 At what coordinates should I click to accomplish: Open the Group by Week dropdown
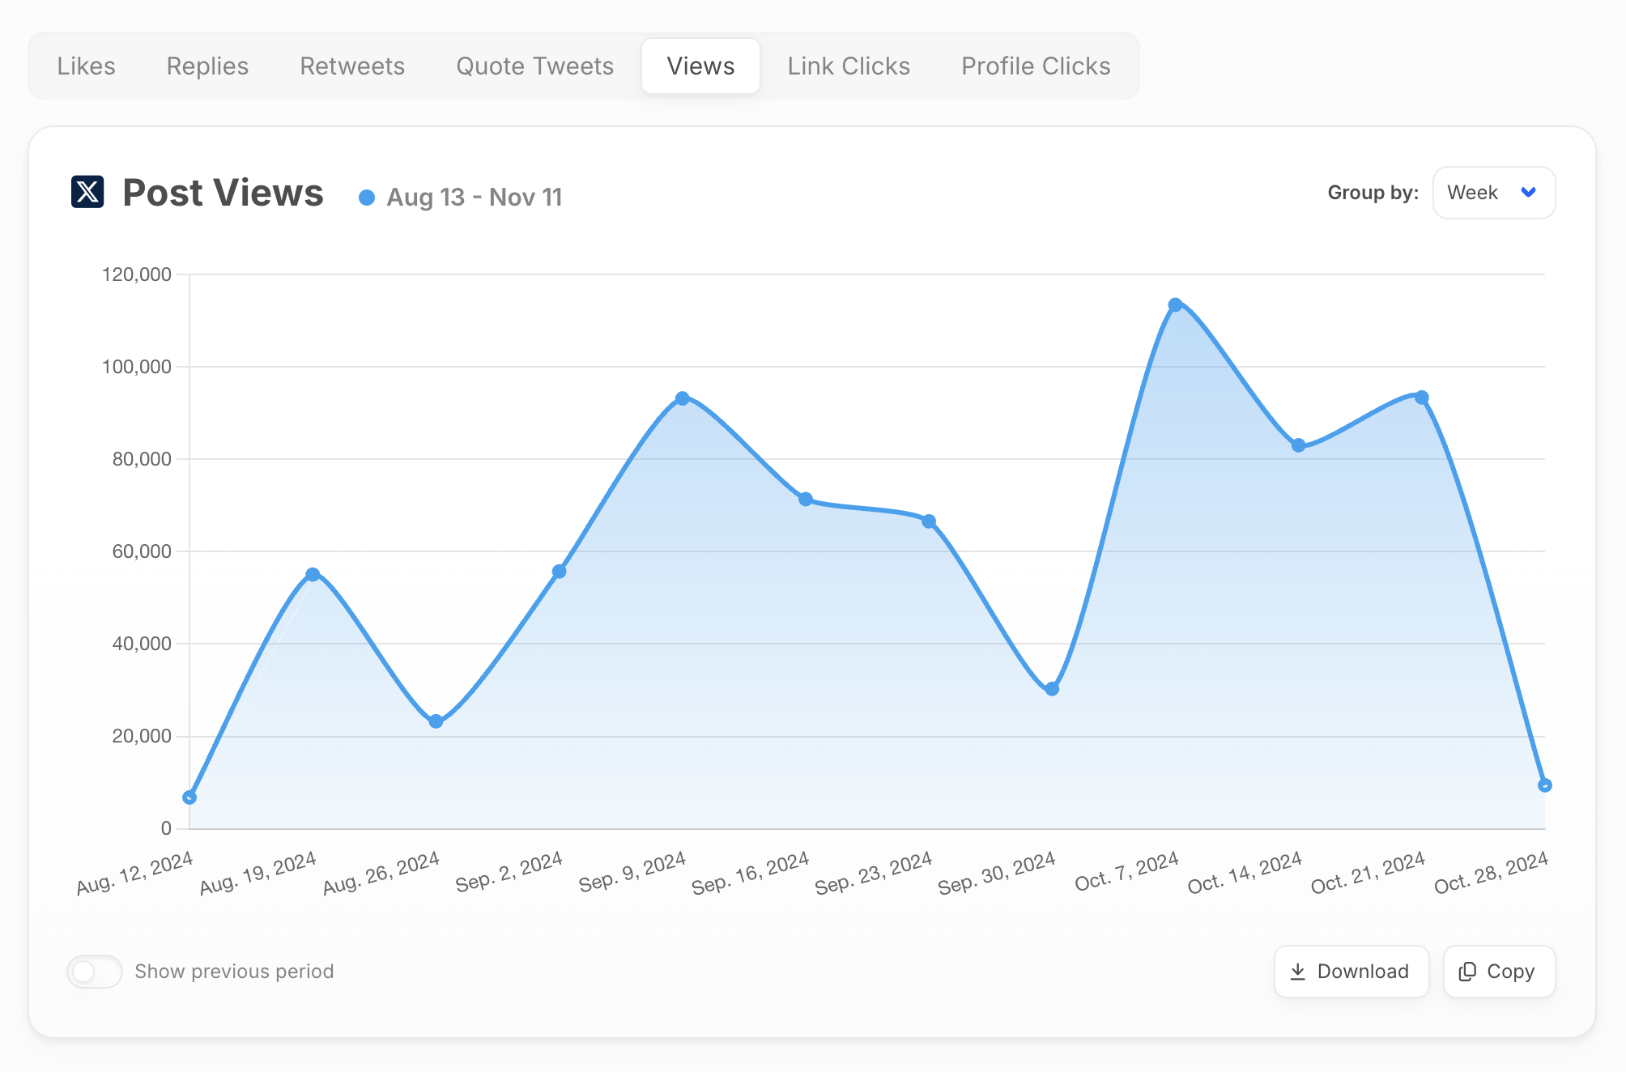coord(1494,193)
